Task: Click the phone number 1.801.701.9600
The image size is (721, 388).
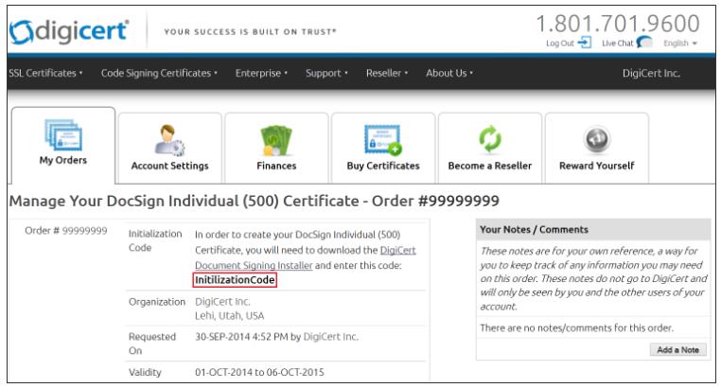Action: (618, 24)
